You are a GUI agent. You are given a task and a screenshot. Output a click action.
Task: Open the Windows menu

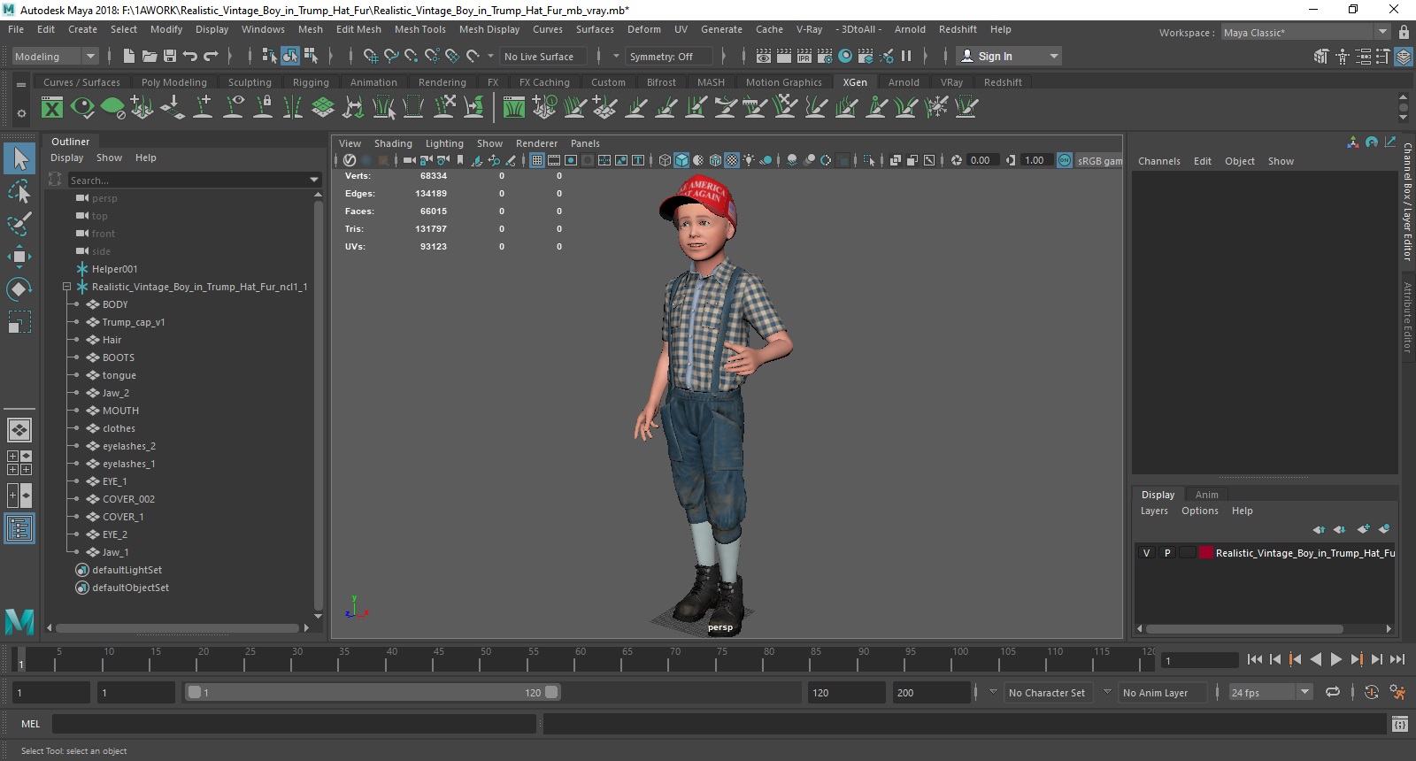click(263, 29)
